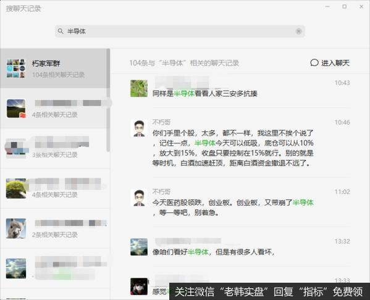The width and height of the screenshot is (370, 300).
Task: Click the 搜聊天记录 window title
Action: [23, 9]
